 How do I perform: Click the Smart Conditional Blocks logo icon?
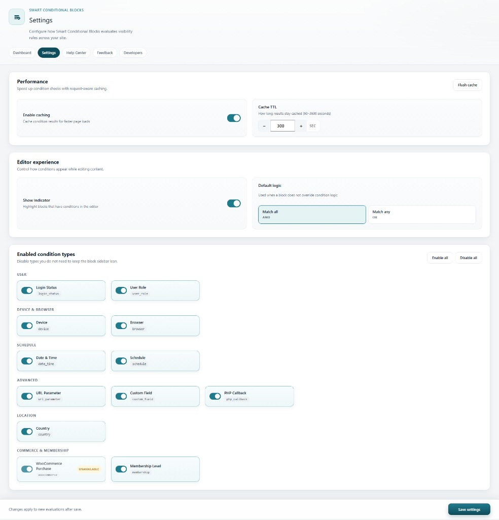17,17
